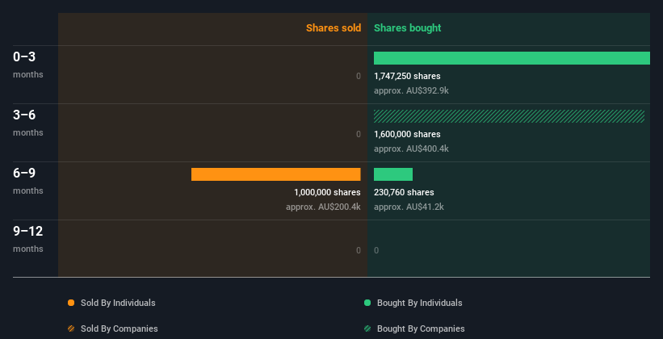This screenshot has height=339, width=663.
Task: Click the small green 6–9 months bought bar
Action: coord(393,174)
